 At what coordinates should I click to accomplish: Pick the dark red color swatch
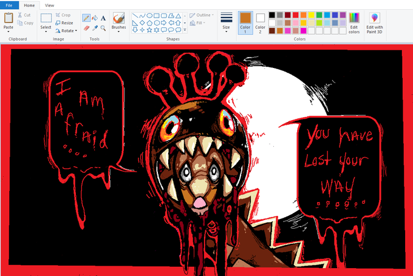288,15
